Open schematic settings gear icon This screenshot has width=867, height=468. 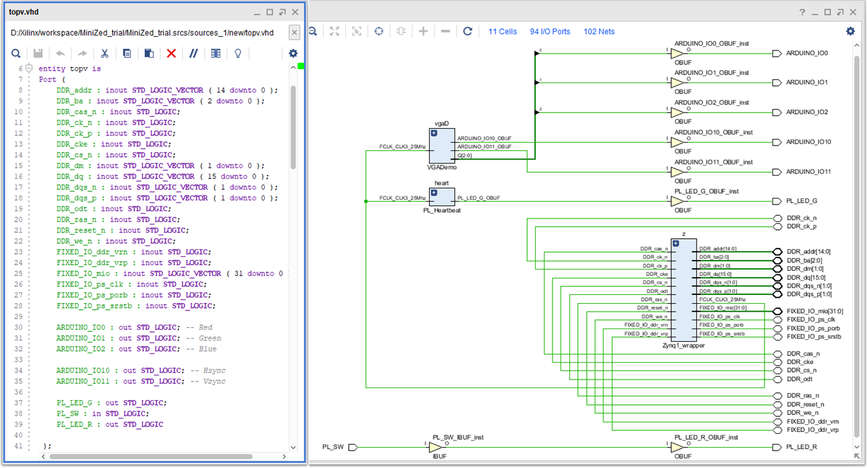[850, 32]
